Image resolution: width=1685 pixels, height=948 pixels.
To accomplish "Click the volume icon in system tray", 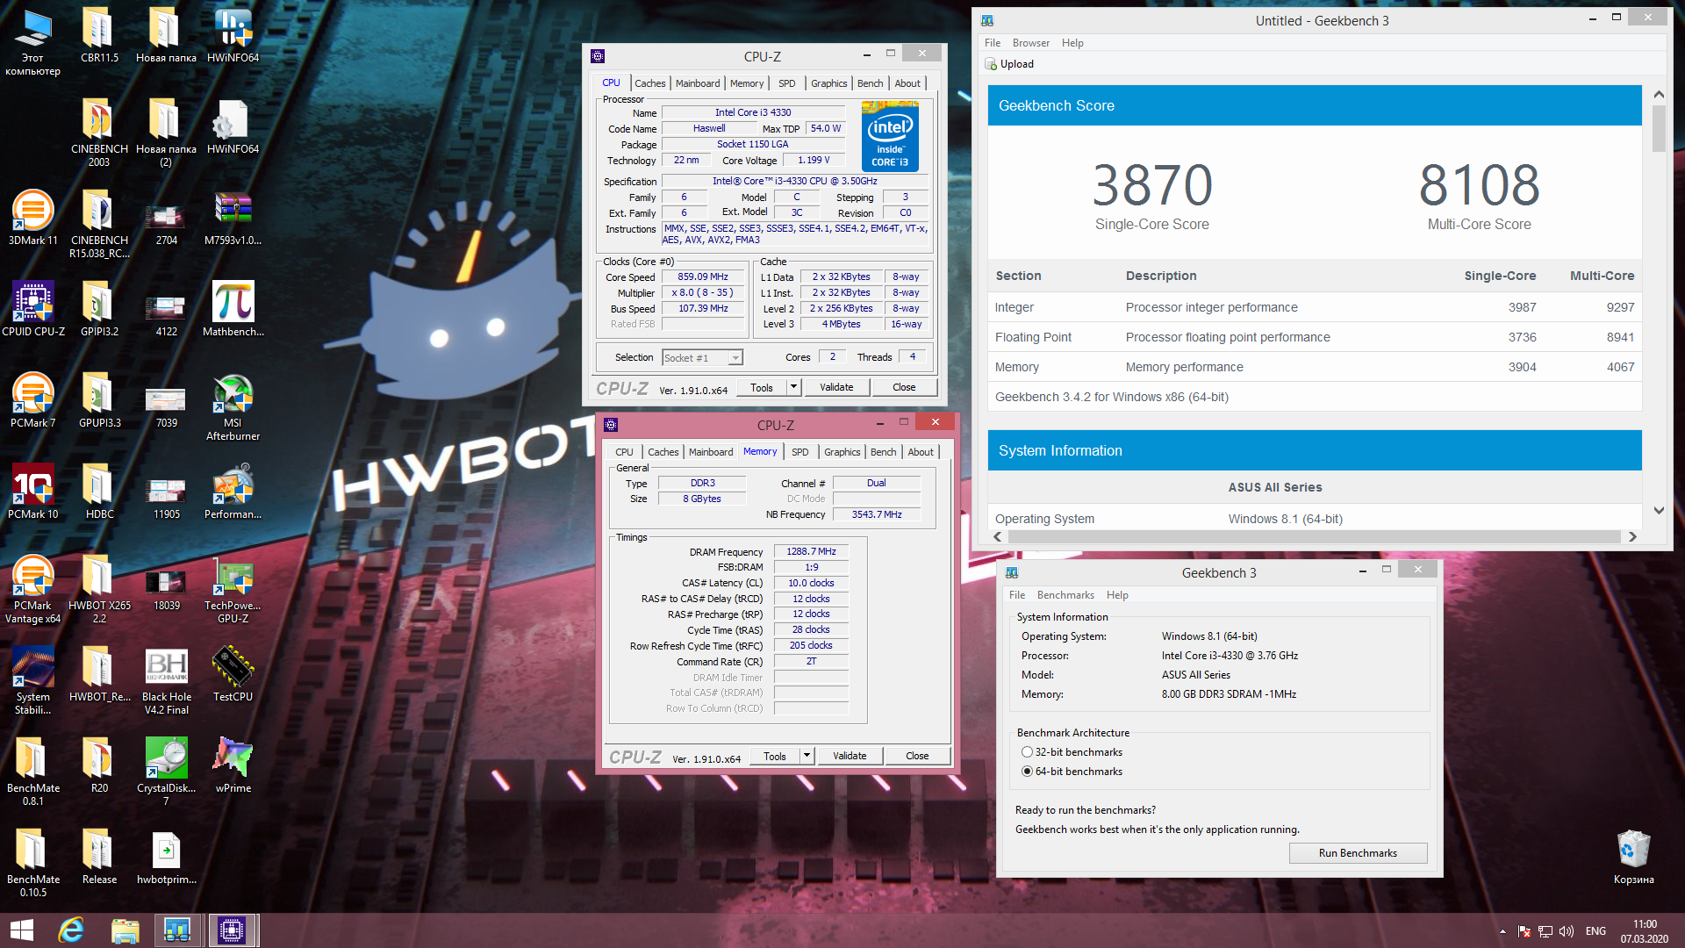I will tap(1567, 931).
